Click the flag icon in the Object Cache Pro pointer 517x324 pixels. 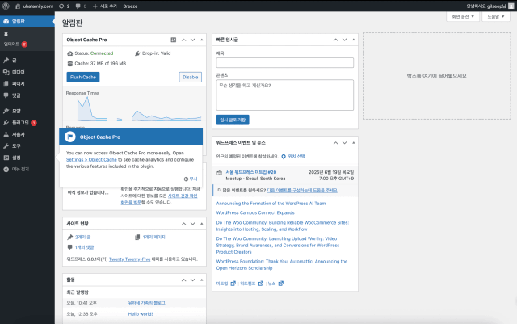70,137
